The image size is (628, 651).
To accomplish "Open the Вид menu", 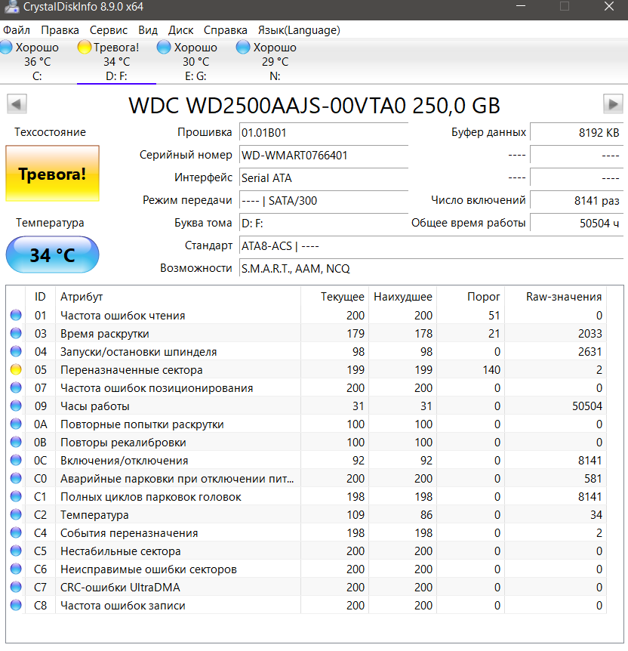I will 148,30.
